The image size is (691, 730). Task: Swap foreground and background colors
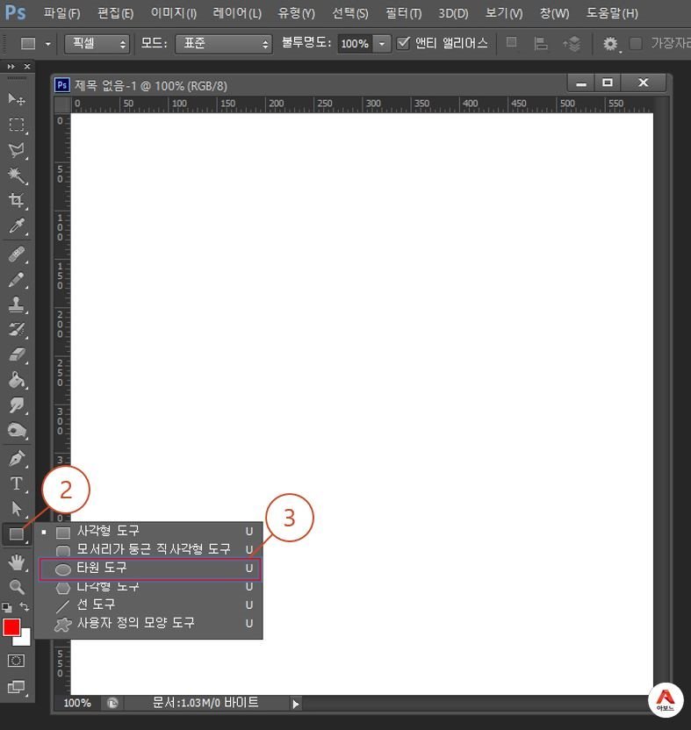pos(25,606)
